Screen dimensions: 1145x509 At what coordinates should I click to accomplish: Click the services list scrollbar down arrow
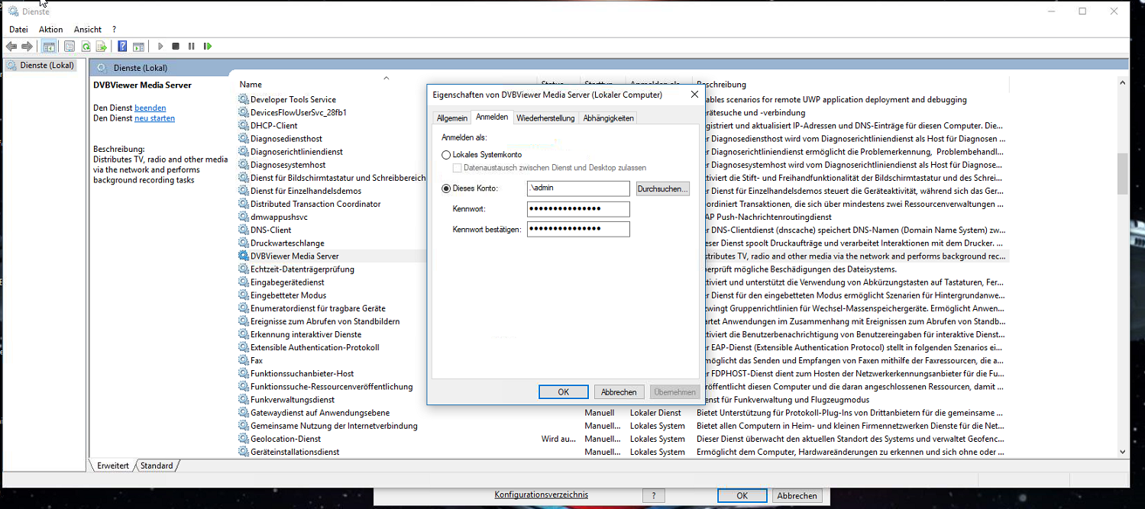point(1122,452)
